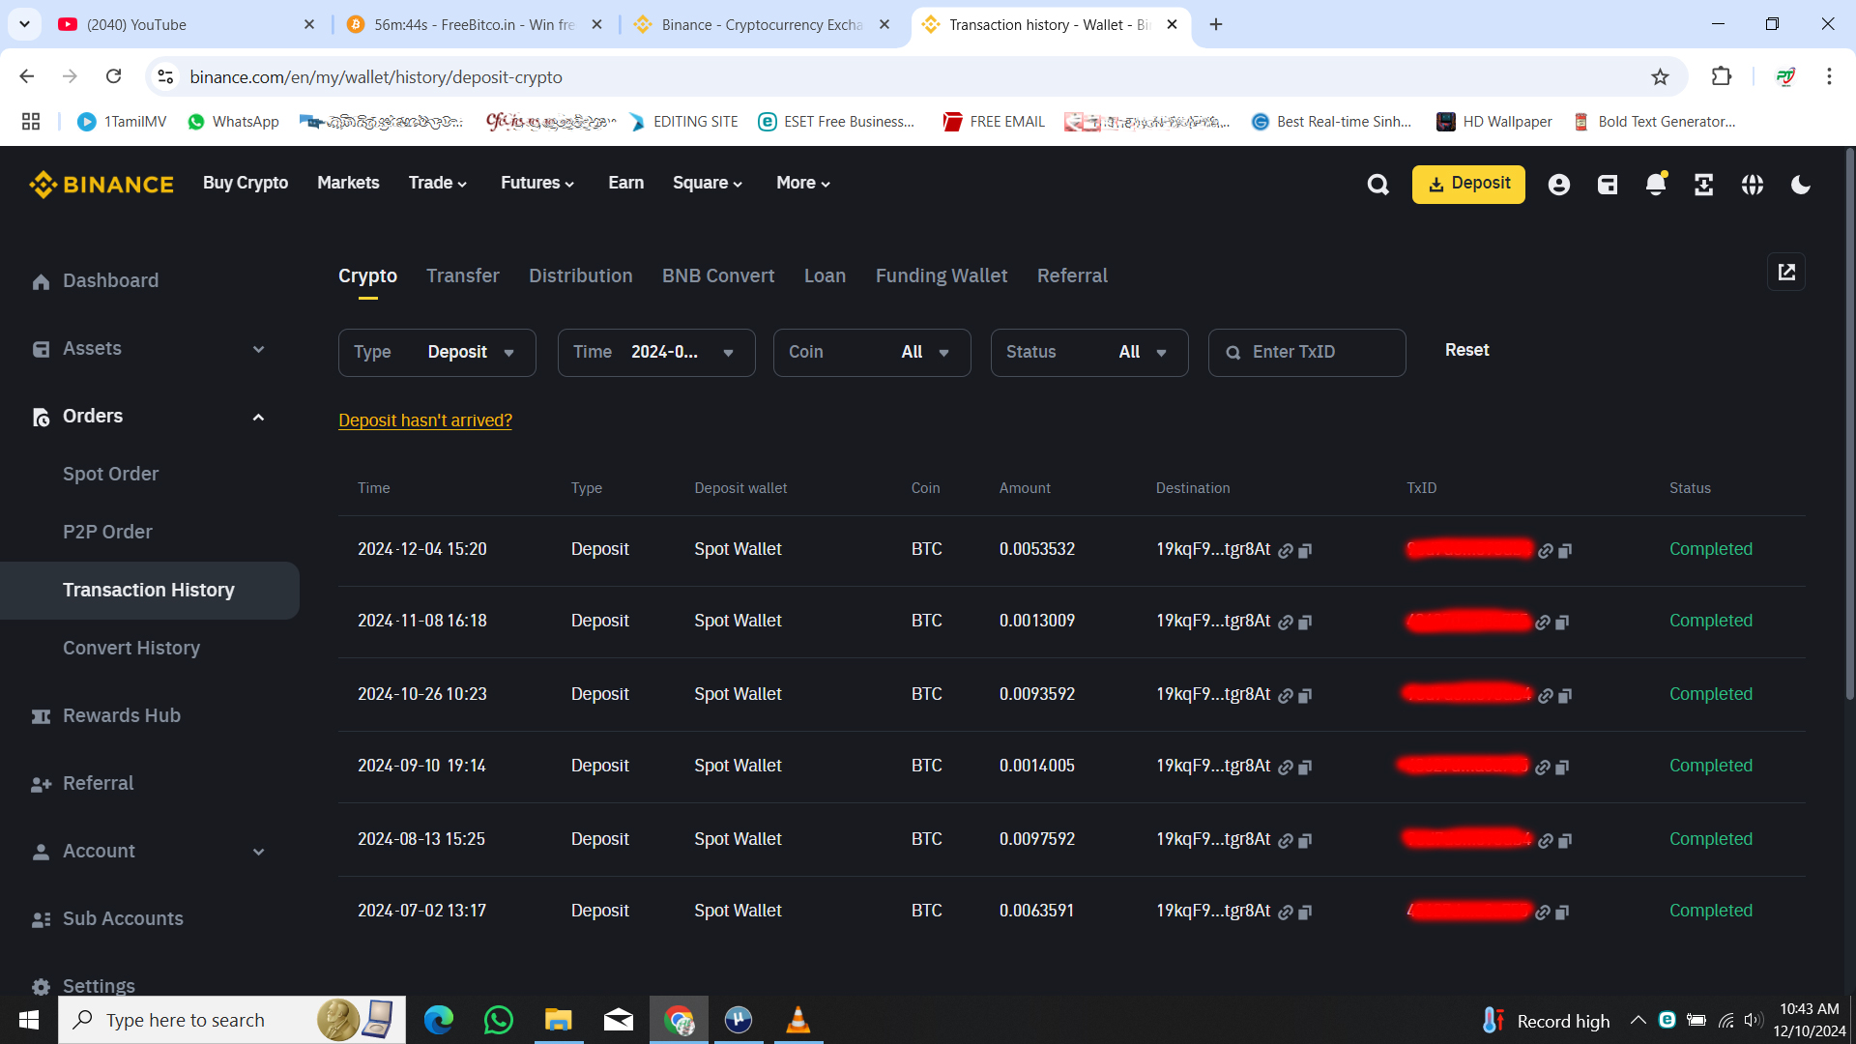Click the export history icon
Image resolution: width=1856 pixels, height=1044 pixels.
pos(1786,273)
